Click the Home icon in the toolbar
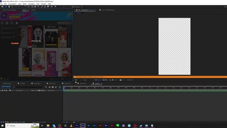Screen dimensions: 227x128 2,7
